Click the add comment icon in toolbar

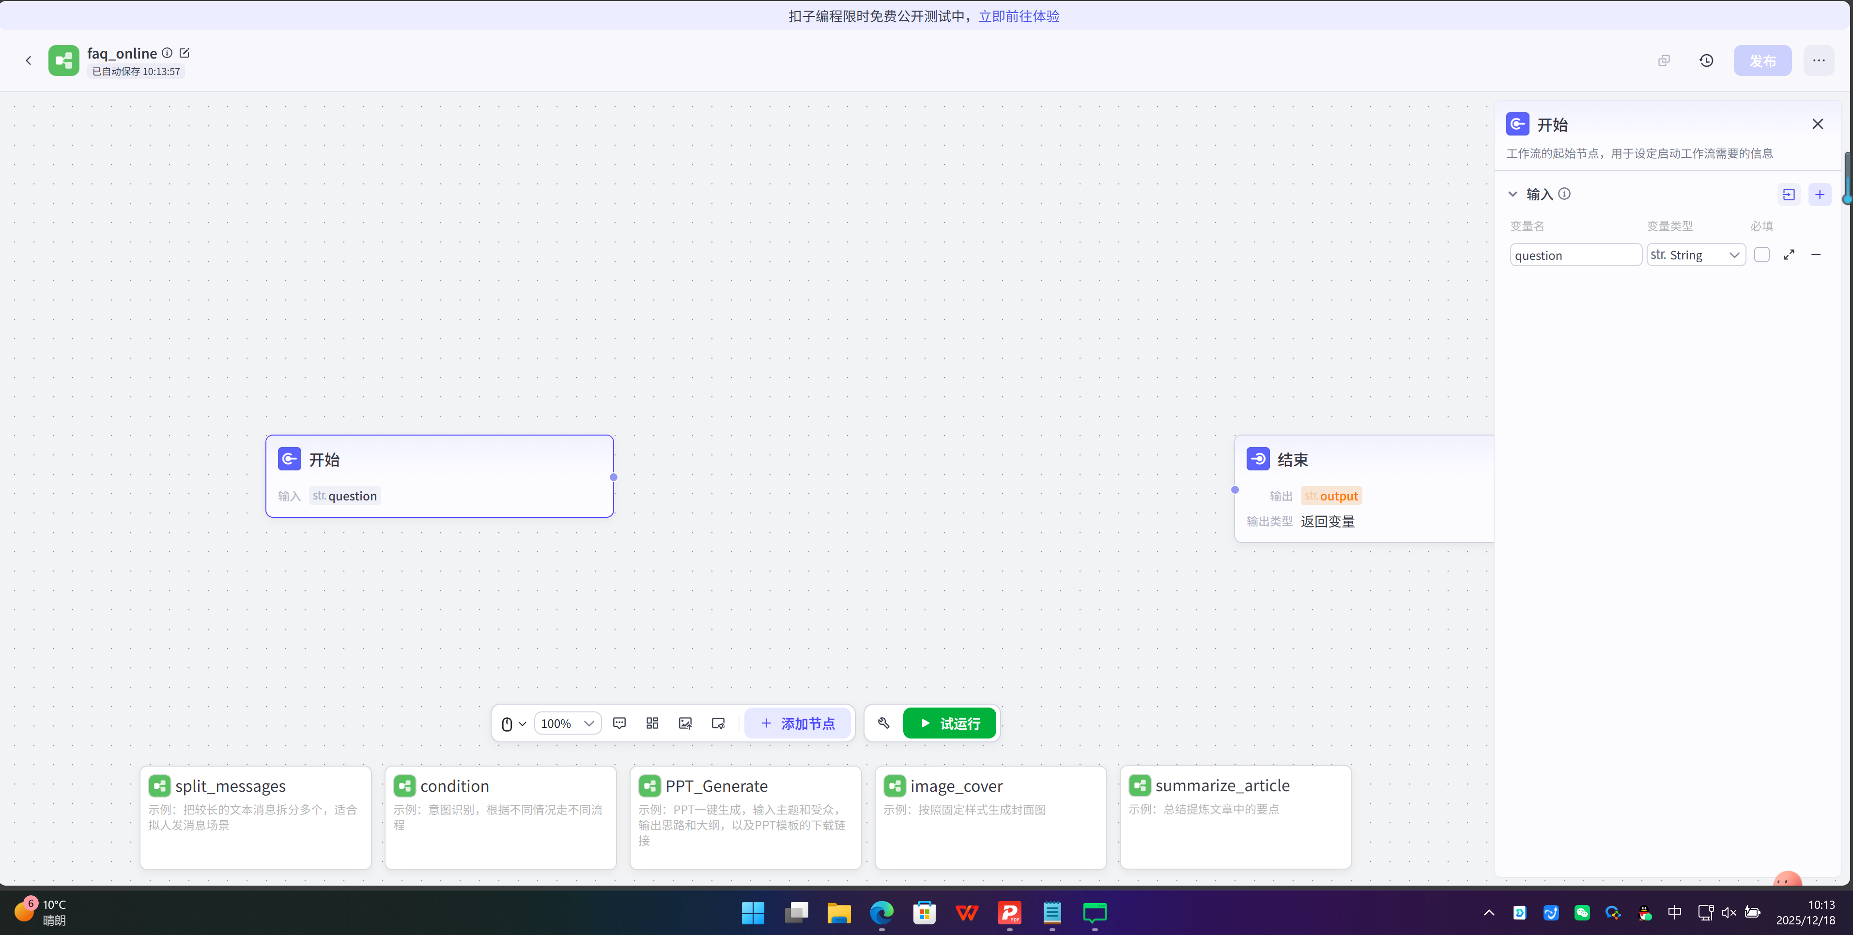click(619, 723)
